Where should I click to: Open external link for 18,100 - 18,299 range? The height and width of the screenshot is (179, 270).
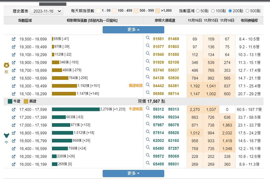pos(14,94)
